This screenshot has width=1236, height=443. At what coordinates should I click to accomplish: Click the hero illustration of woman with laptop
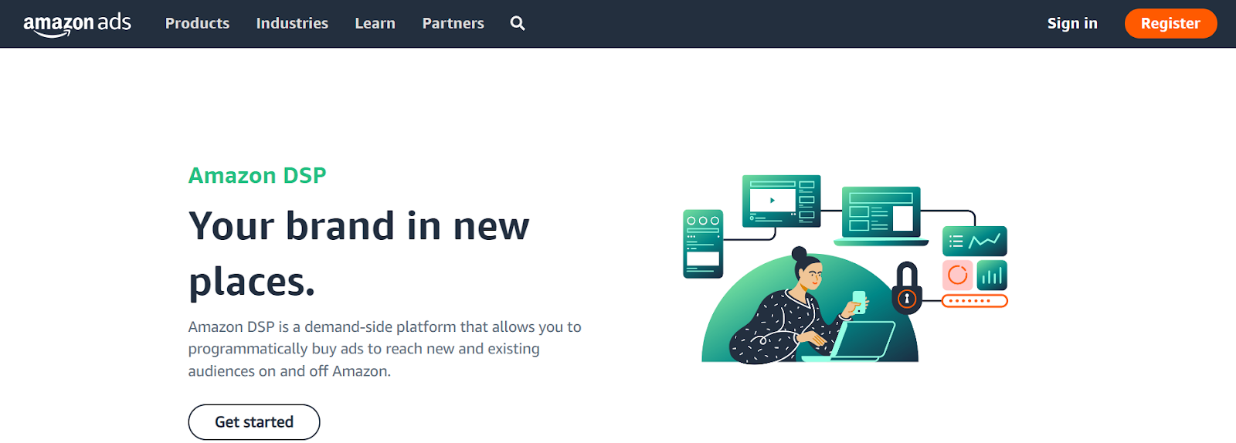845,269
